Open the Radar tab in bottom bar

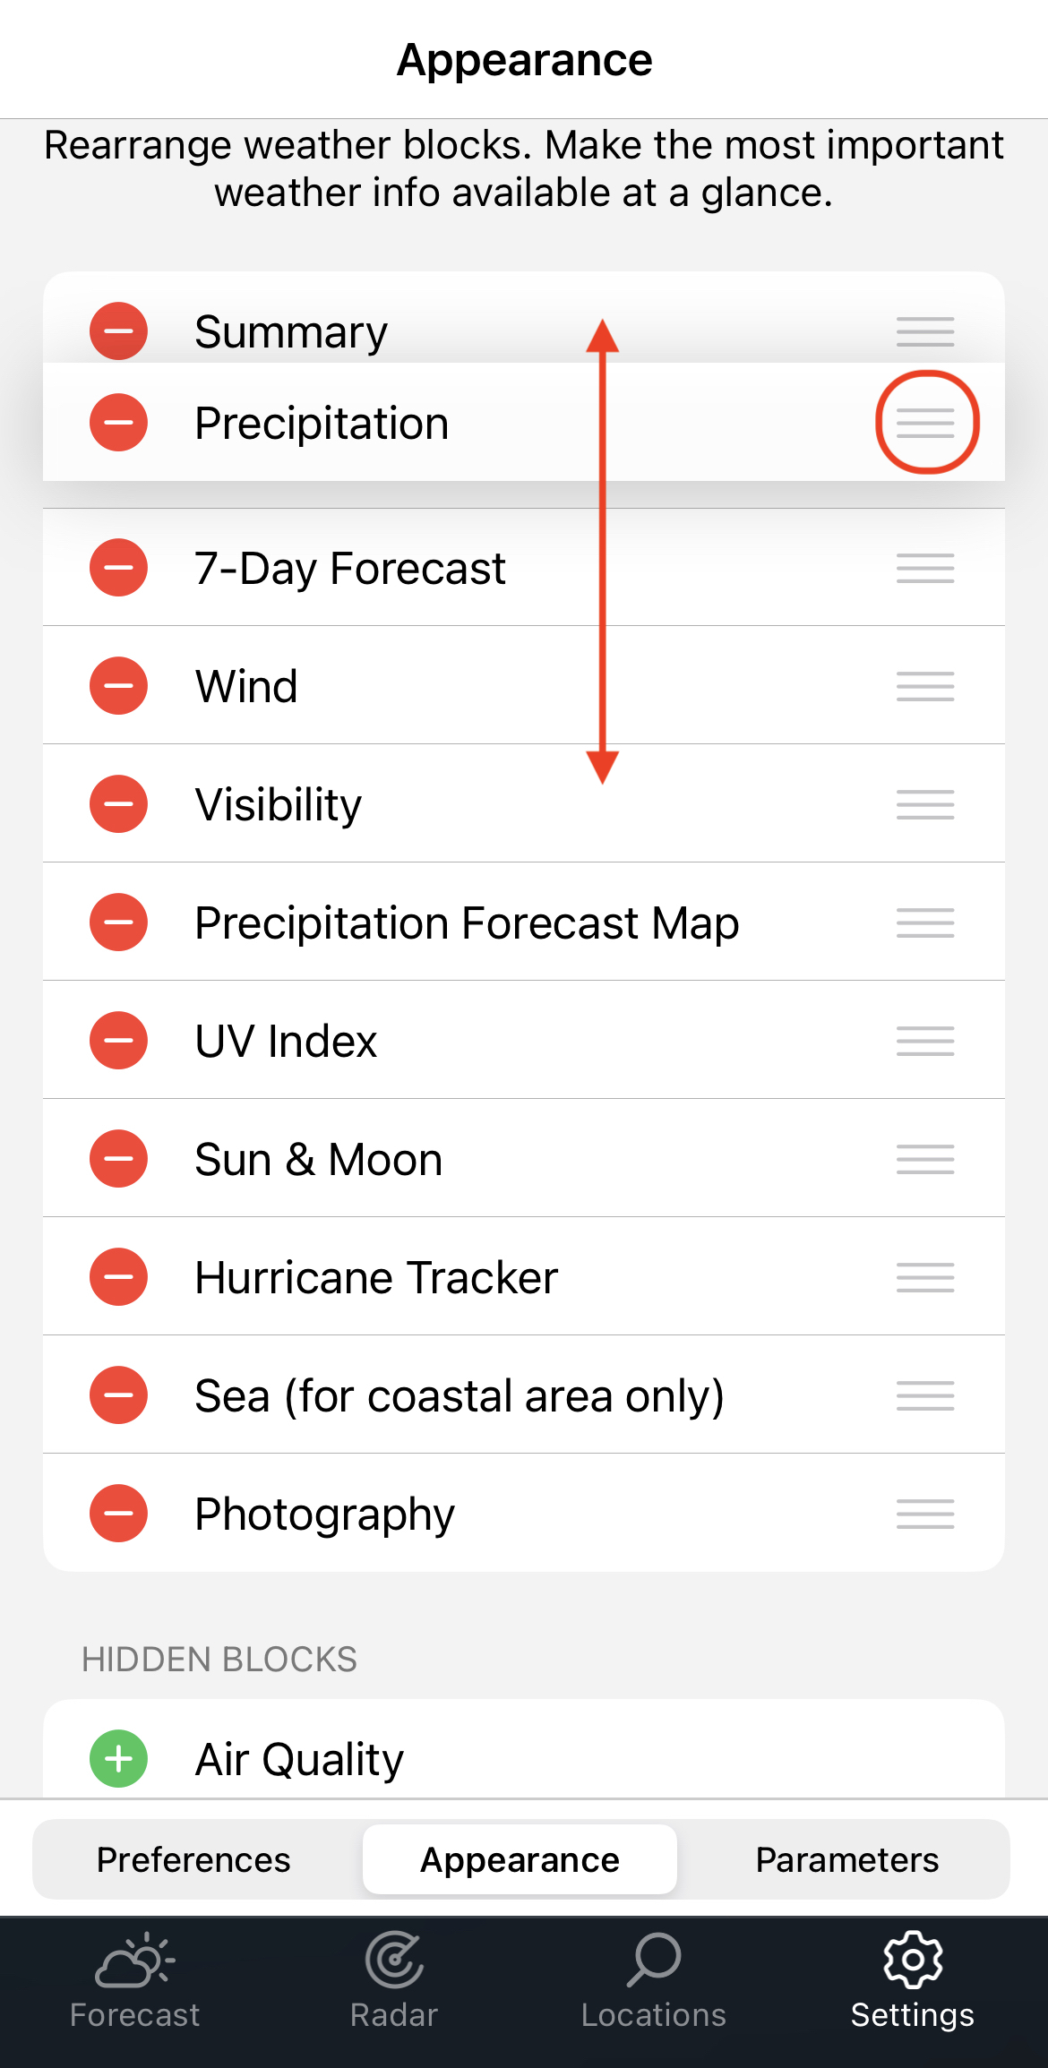394,1981
